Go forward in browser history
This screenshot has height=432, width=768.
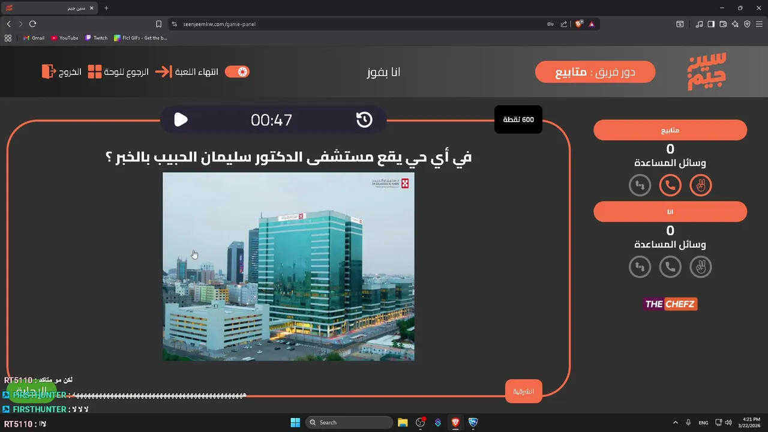(x=20, y=24)
